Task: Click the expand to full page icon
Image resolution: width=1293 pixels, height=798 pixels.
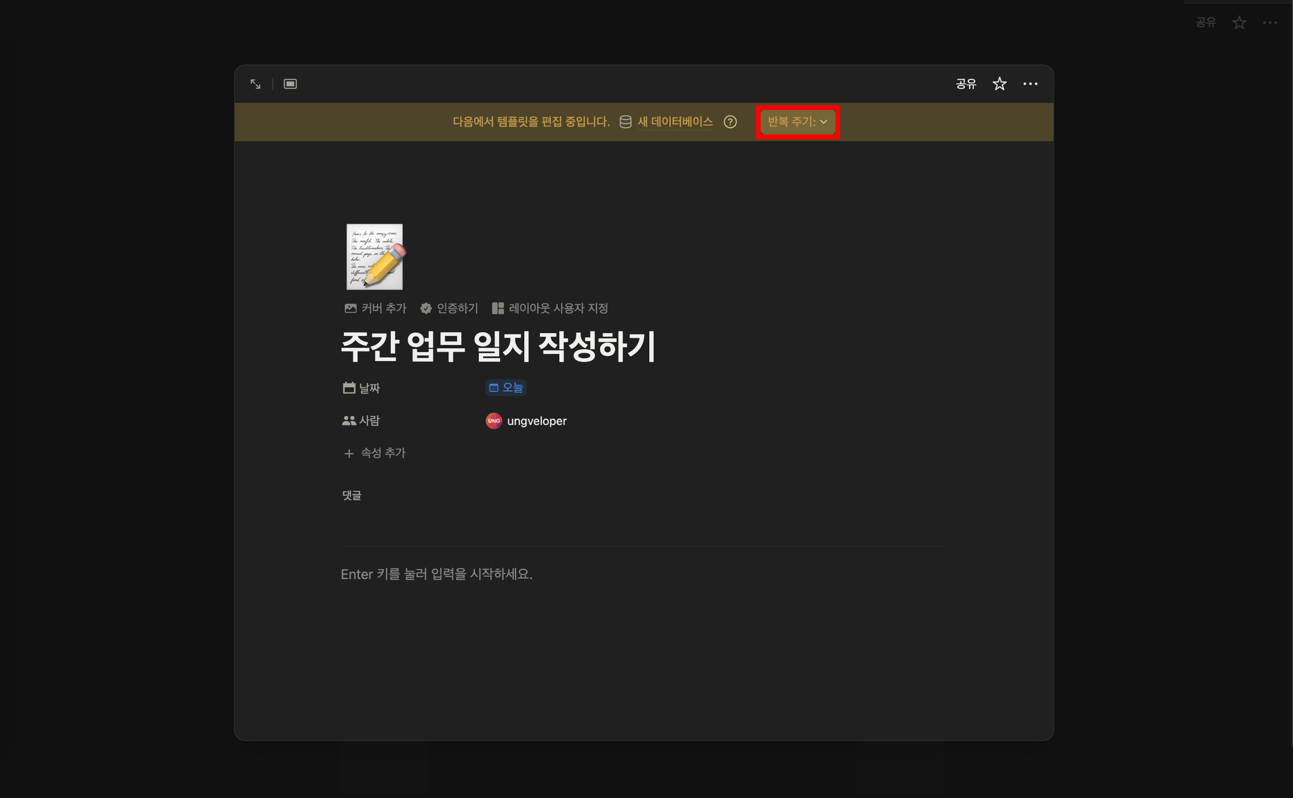Action: point(255,84)
